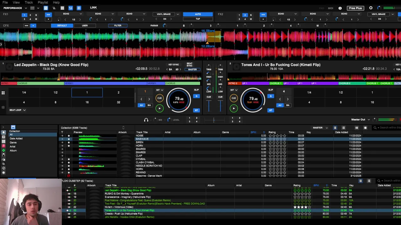This screenshot has width=401, height=225.
Task: Open pad mode grid icon on deck 1
Action: point(3,93)
